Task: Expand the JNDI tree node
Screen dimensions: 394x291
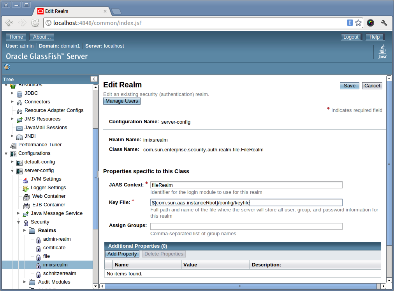Action: pos(12,136)
